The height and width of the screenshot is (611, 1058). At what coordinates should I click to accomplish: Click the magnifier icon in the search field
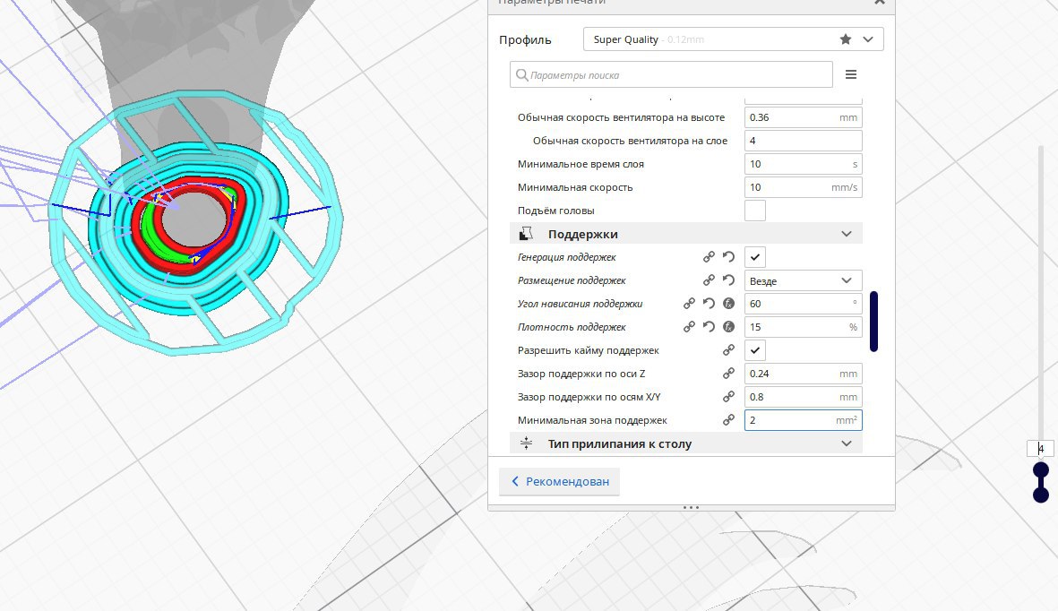521,75
